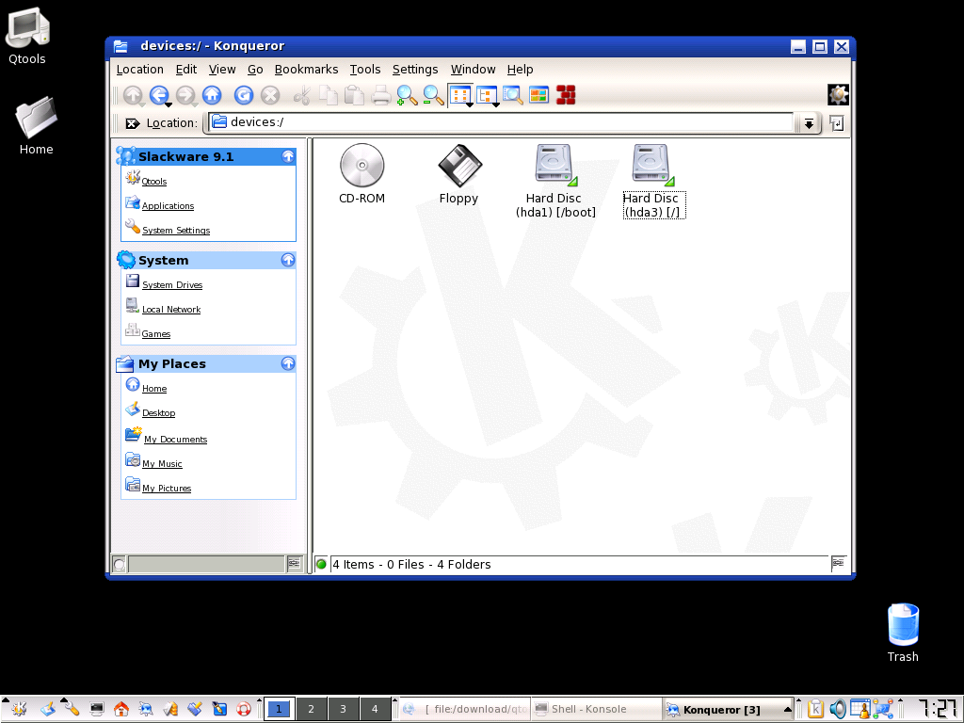Open the colorful image gallery icon

tap(539, 95)
